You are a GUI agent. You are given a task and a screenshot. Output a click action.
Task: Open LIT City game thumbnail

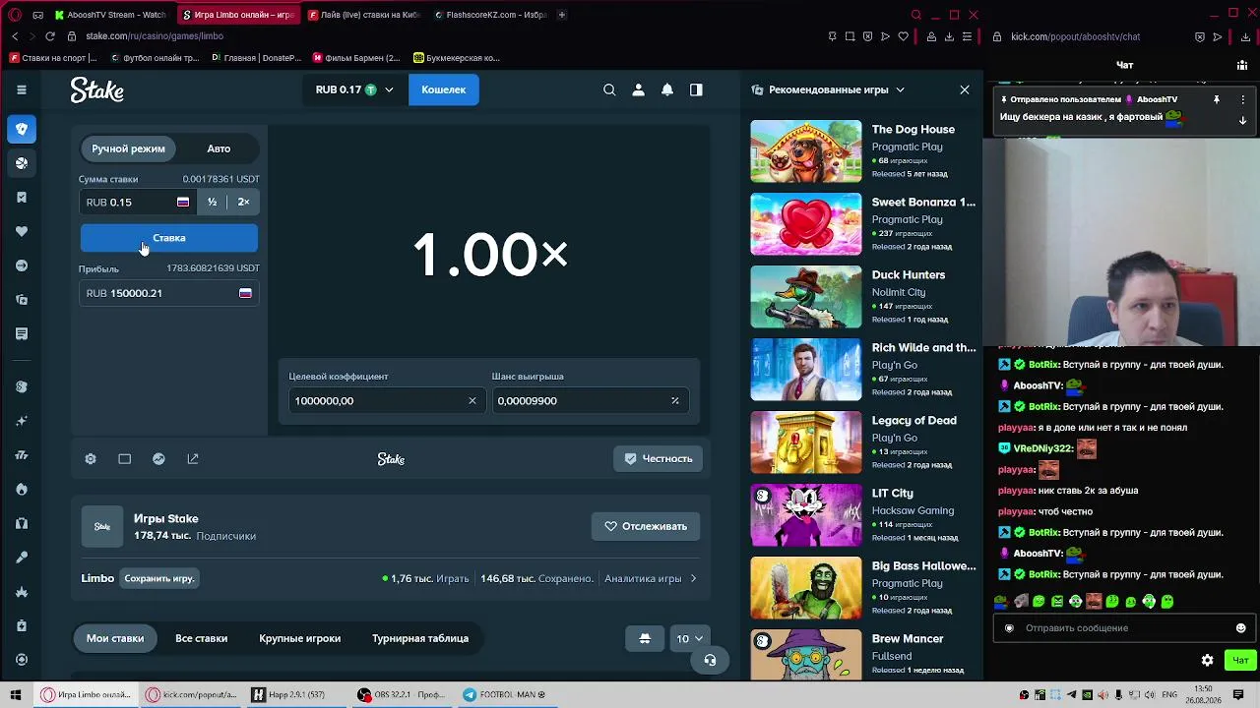click(x=806, y=515)
